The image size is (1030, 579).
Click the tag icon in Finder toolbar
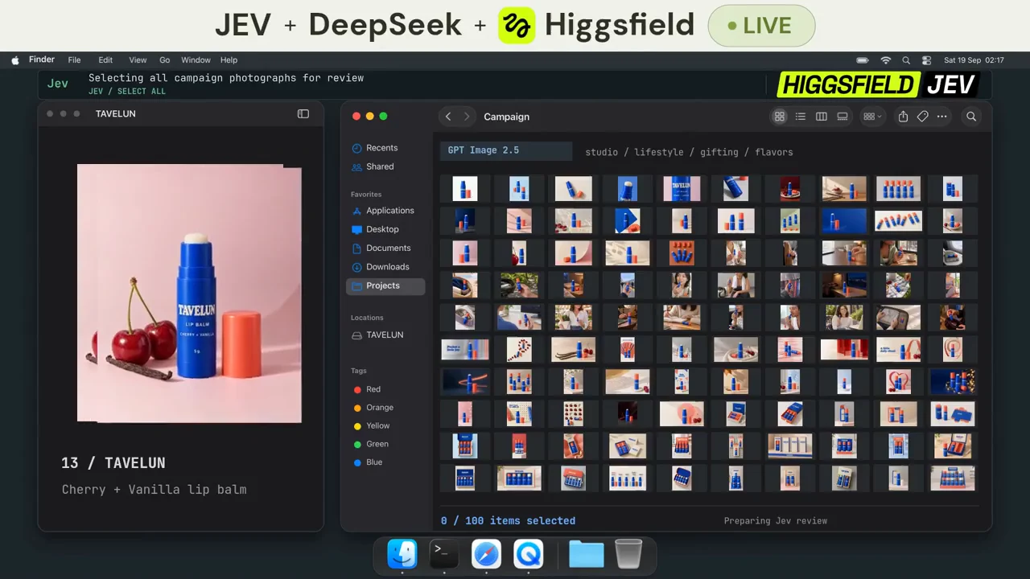point(922,117)
